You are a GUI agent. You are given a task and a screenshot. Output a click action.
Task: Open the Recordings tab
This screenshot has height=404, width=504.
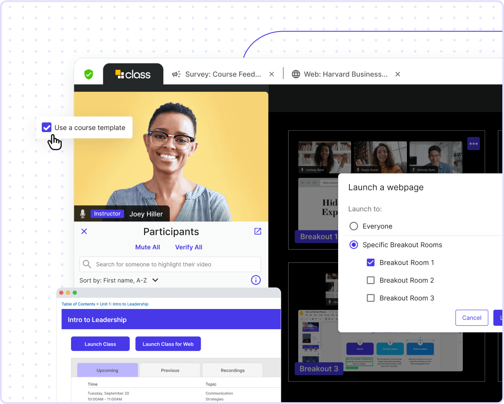232,370
